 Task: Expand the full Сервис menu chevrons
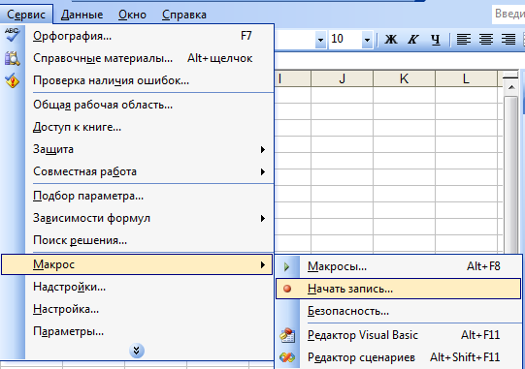click(136, 351)
